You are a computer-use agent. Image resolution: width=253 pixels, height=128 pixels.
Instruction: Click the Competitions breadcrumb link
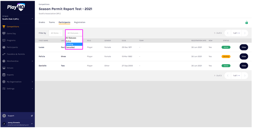pos(44,5)
